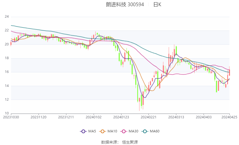Viewport: 239px width, 145px height.
Task: Toggle the MA5 legend circle marker
Action: click(83, 131)
